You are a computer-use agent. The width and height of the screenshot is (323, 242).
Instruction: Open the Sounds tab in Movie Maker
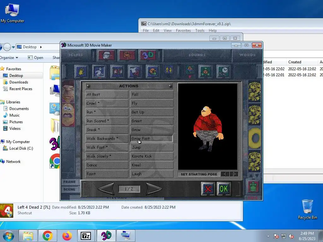197,55
